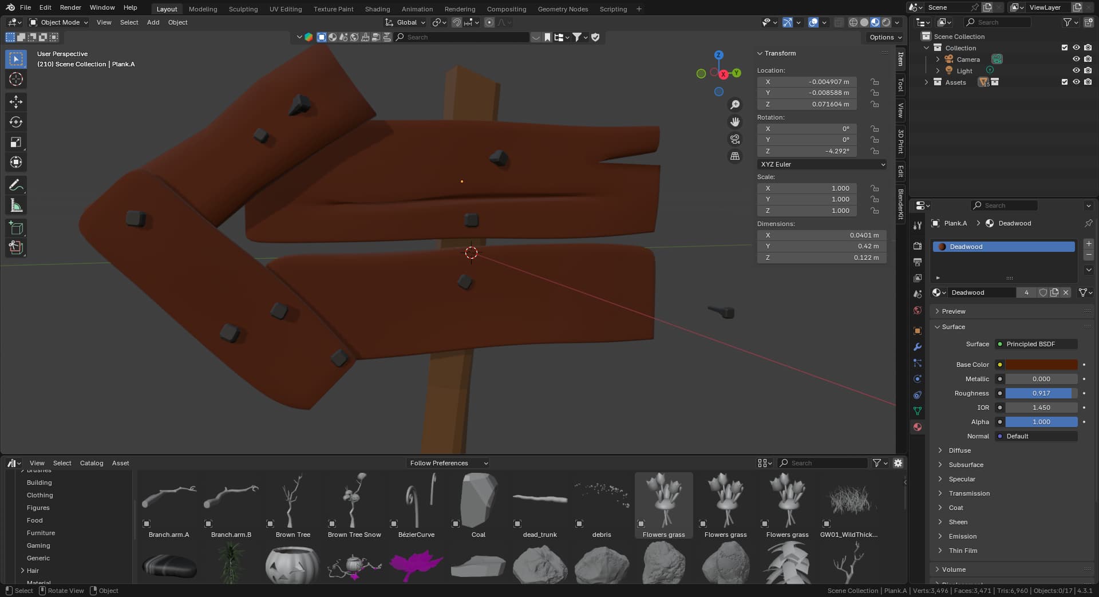The height and width of the screenshot is (597, 1099).
Task: Activate the Scale tool
Action: click(x=16, y=142)
